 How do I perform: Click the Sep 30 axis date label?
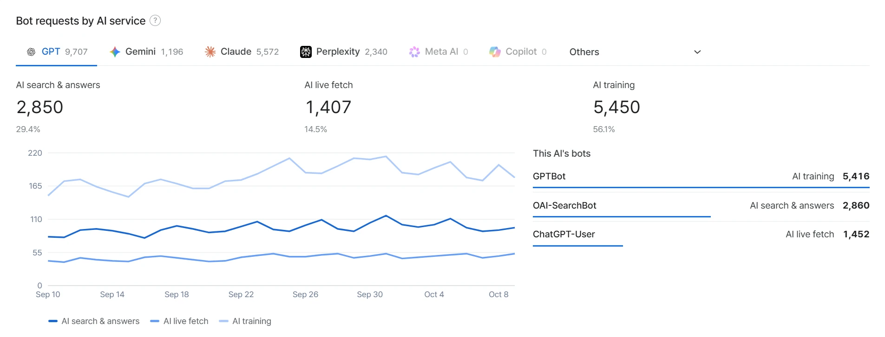(x=370, y=294)
